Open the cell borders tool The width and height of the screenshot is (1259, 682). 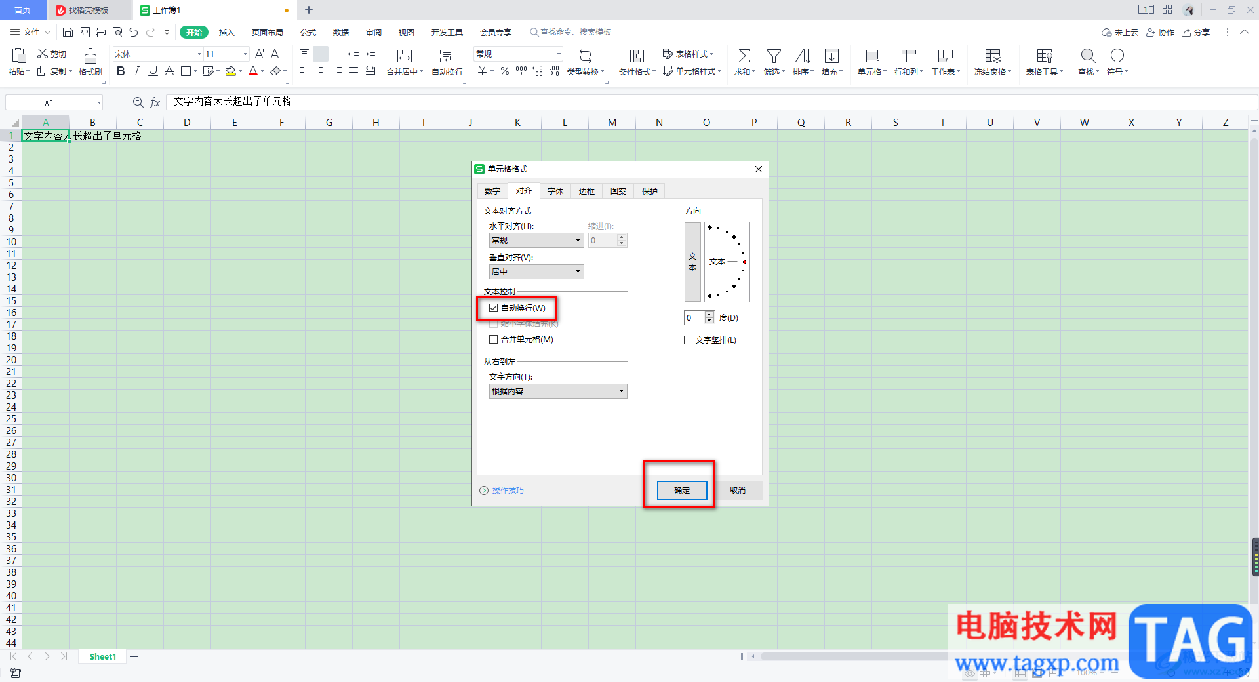coord(186,71)
